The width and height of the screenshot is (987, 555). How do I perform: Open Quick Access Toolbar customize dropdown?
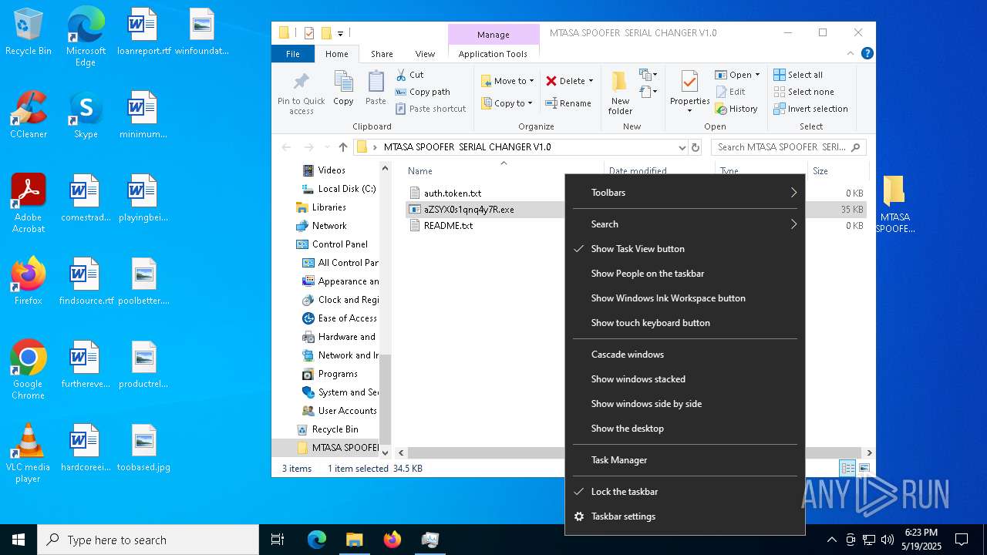point(340,33)
